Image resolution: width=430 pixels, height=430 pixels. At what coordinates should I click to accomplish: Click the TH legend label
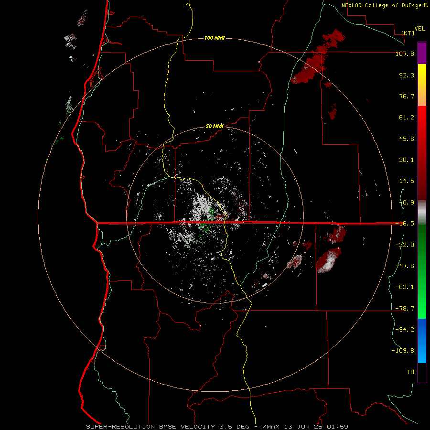pos(410,372)
